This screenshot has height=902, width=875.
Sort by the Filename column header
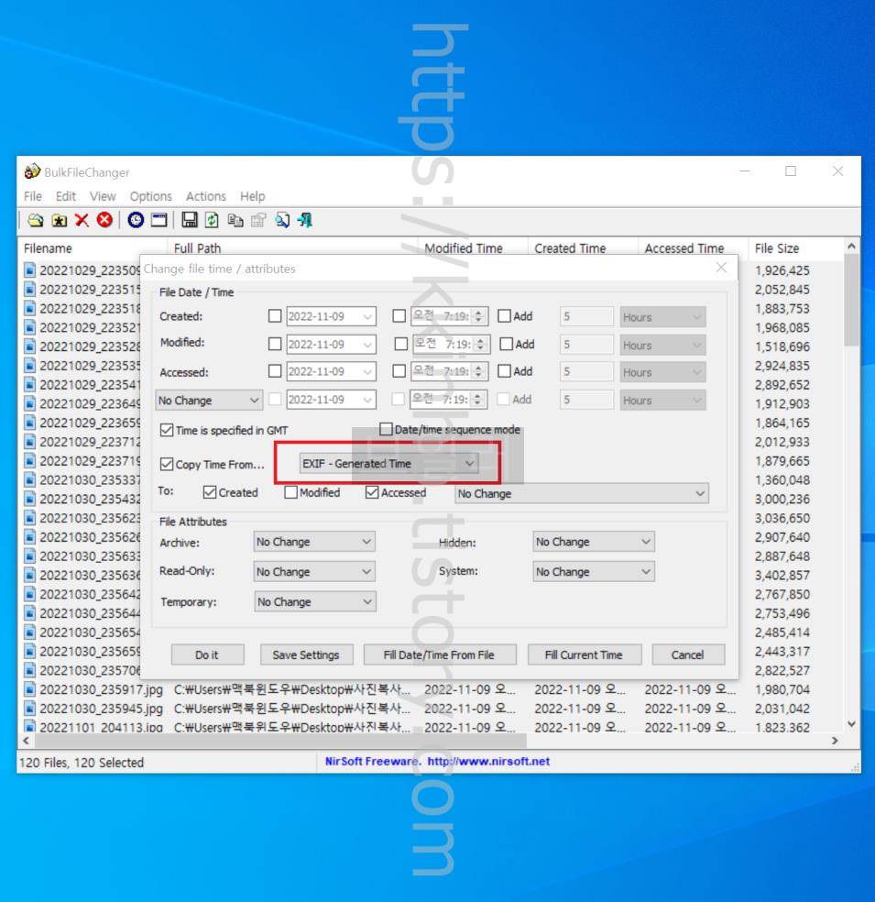click(92, 247)
